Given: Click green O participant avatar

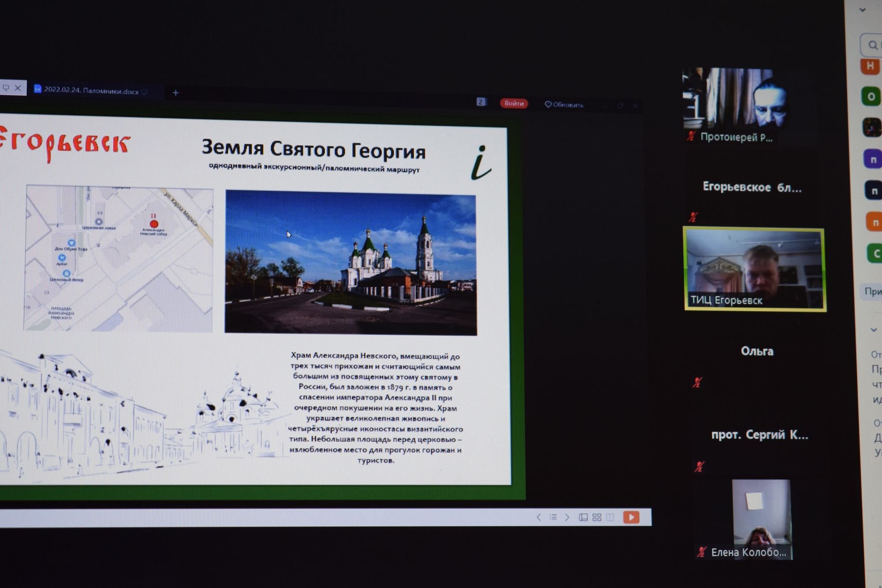Looking at the screenshot, I should pos(871,97).
